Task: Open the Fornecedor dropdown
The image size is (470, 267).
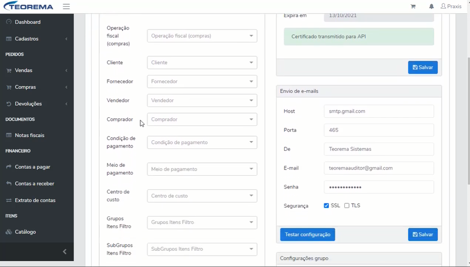Action: click(202, 82)
